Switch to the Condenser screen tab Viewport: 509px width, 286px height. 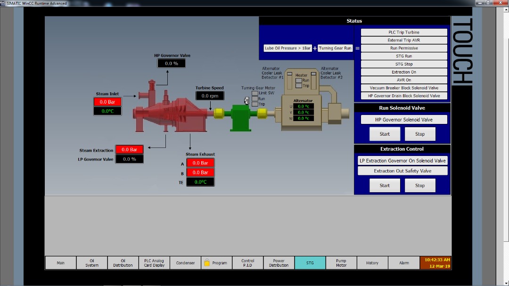(x=185, y=263)
